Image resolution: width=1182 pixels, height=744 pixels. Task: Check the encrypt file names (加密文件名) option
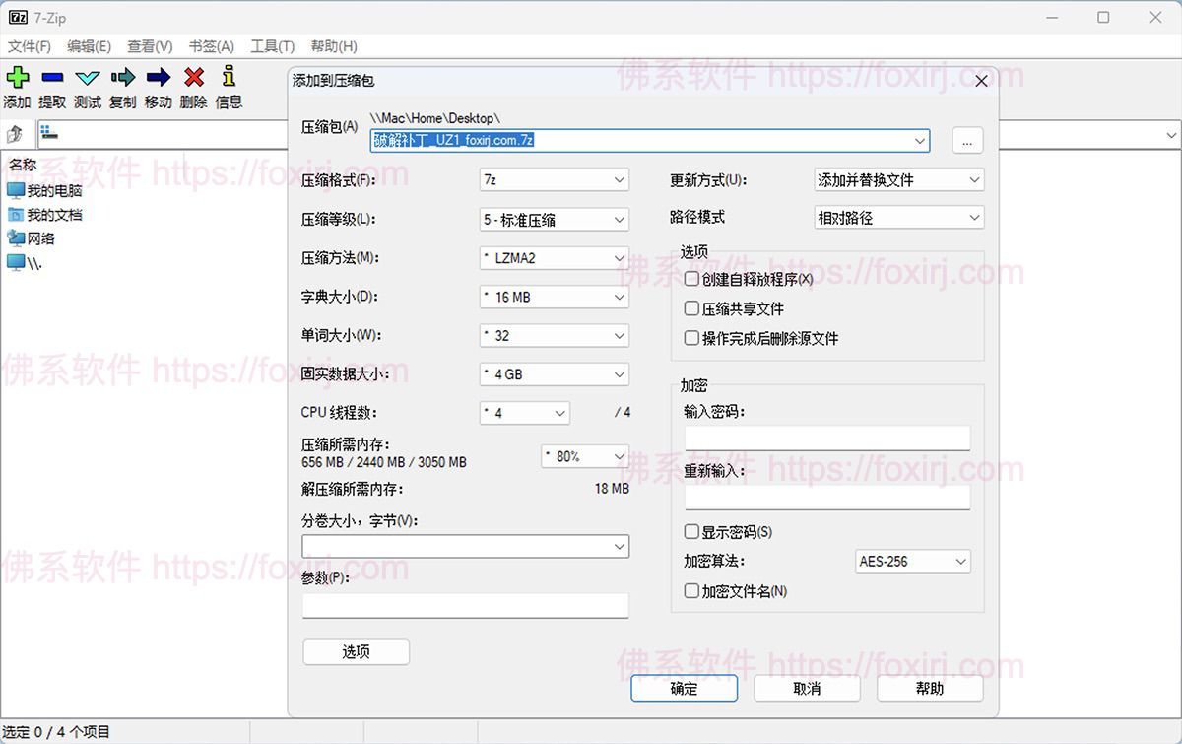(x=691, y=591)
